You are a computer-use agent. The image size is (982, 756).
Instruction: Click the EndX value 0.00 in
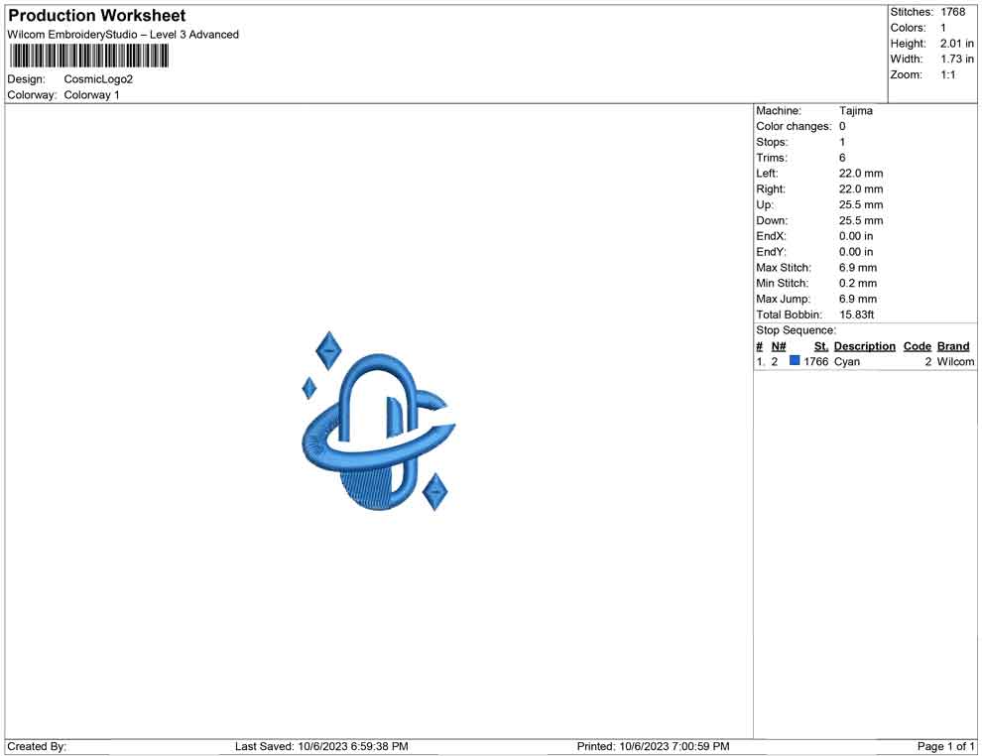coord(856,236)
